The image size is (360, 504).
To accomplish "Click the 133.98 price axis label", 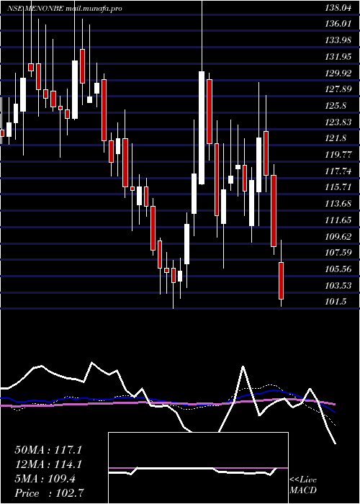I will pos(338,40).
